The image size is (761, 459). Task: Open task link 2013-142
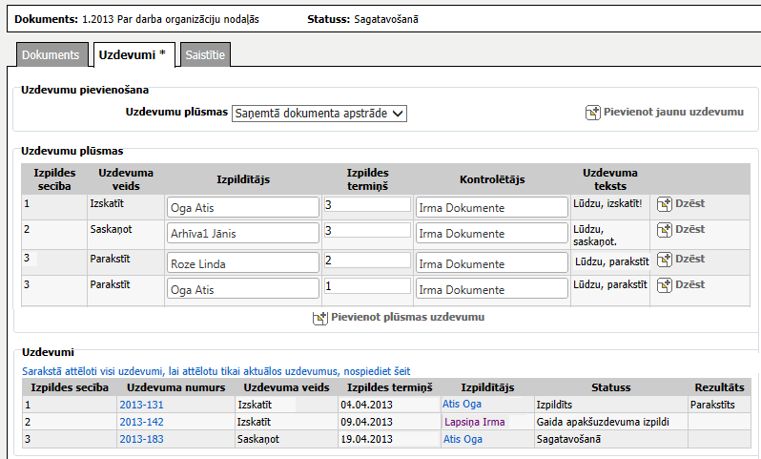click(x=141, y=422)
